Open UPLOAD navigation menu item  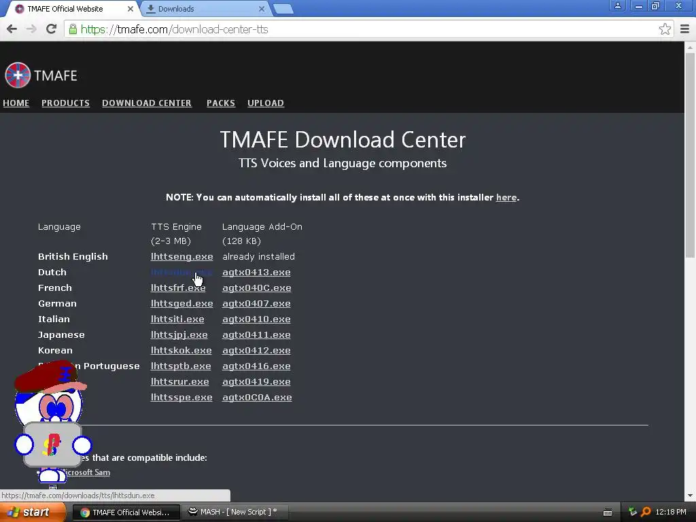[266, 103]
